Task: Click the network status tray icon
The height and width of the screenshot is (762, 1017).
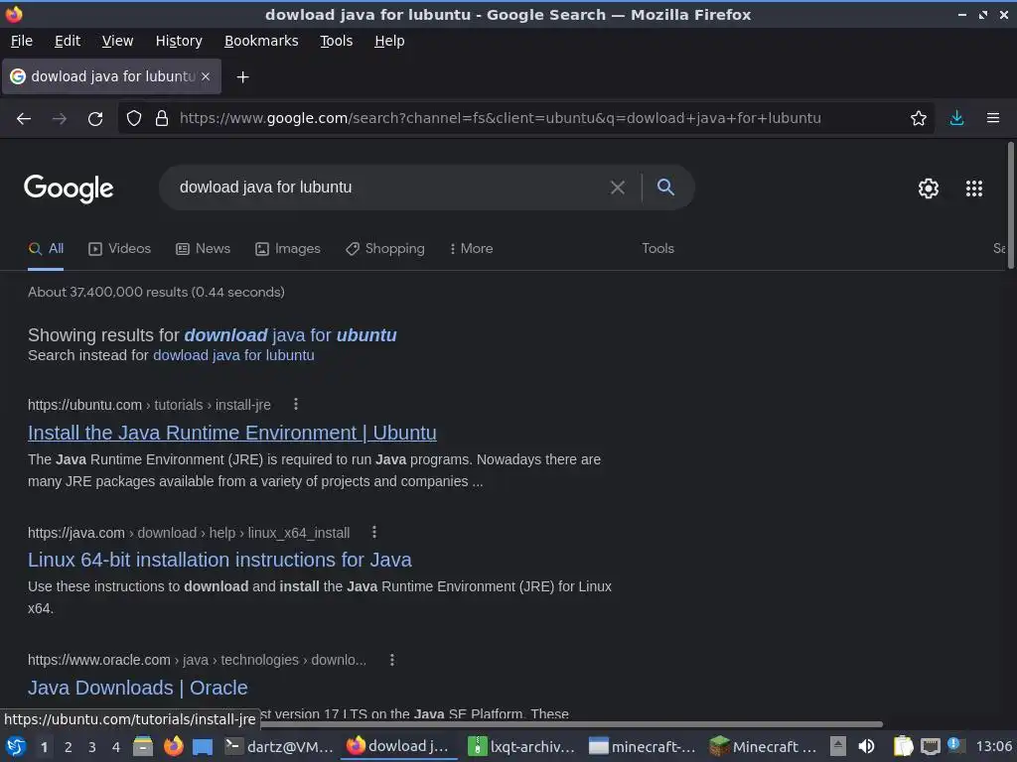Action: pyautogui.click(x=930, y=746)
